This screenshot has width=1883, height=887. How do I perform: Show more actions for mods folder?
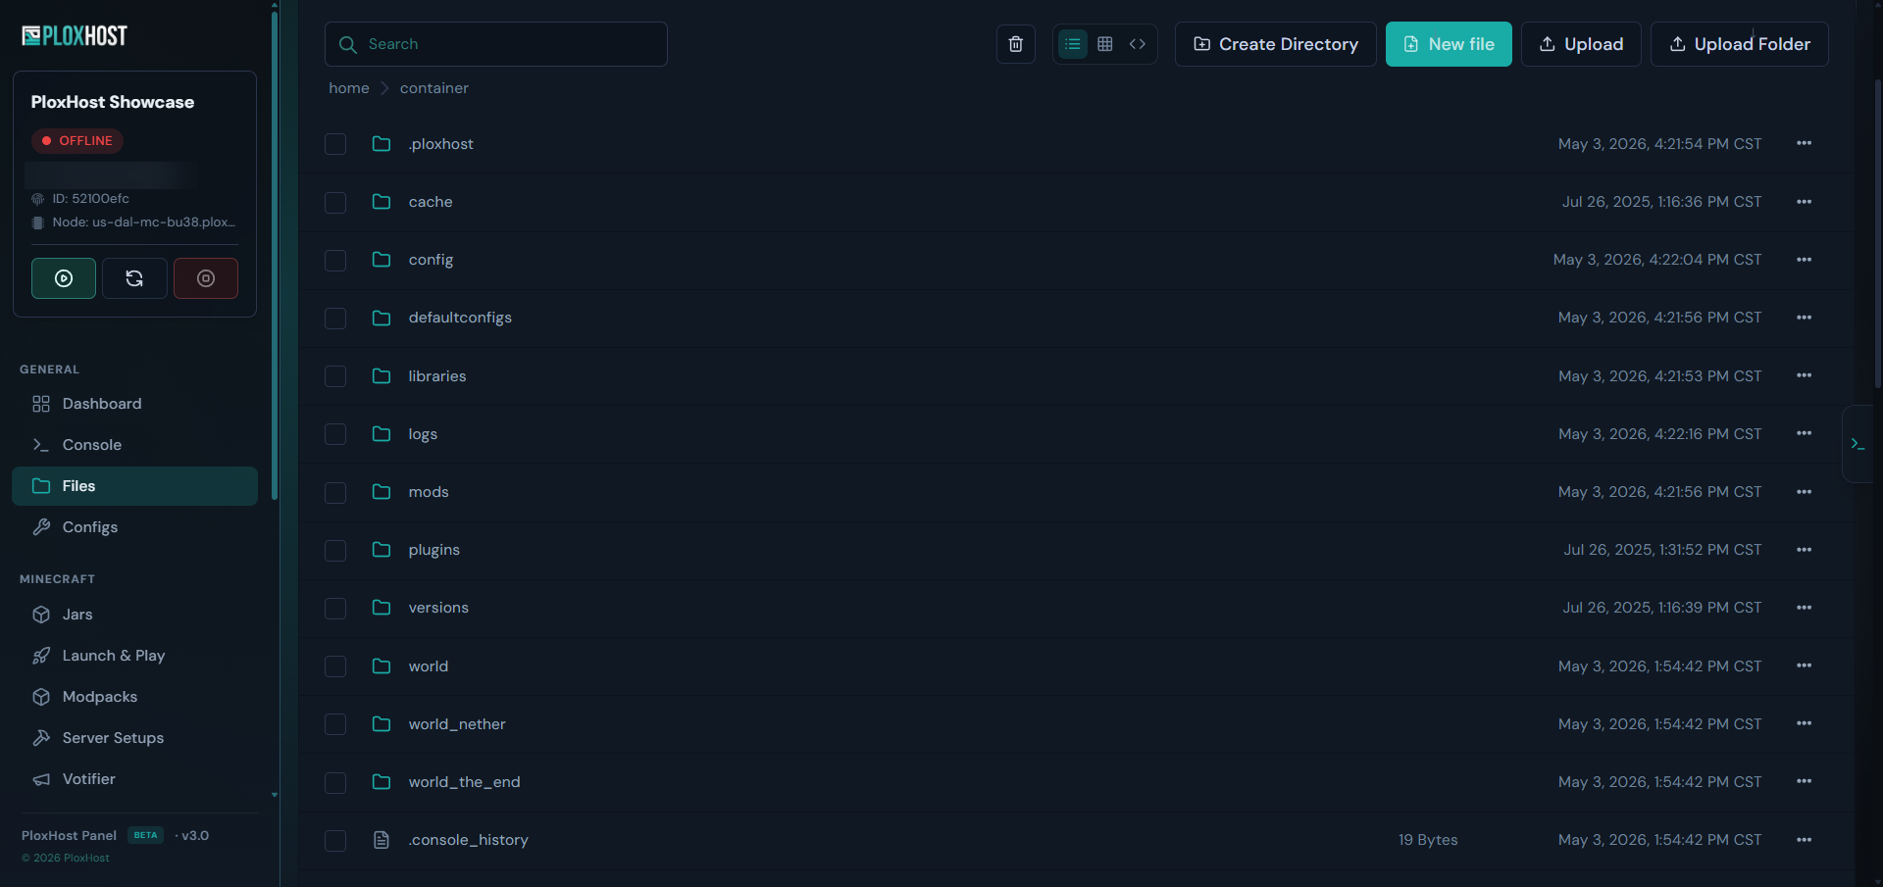click(1804, 491)
